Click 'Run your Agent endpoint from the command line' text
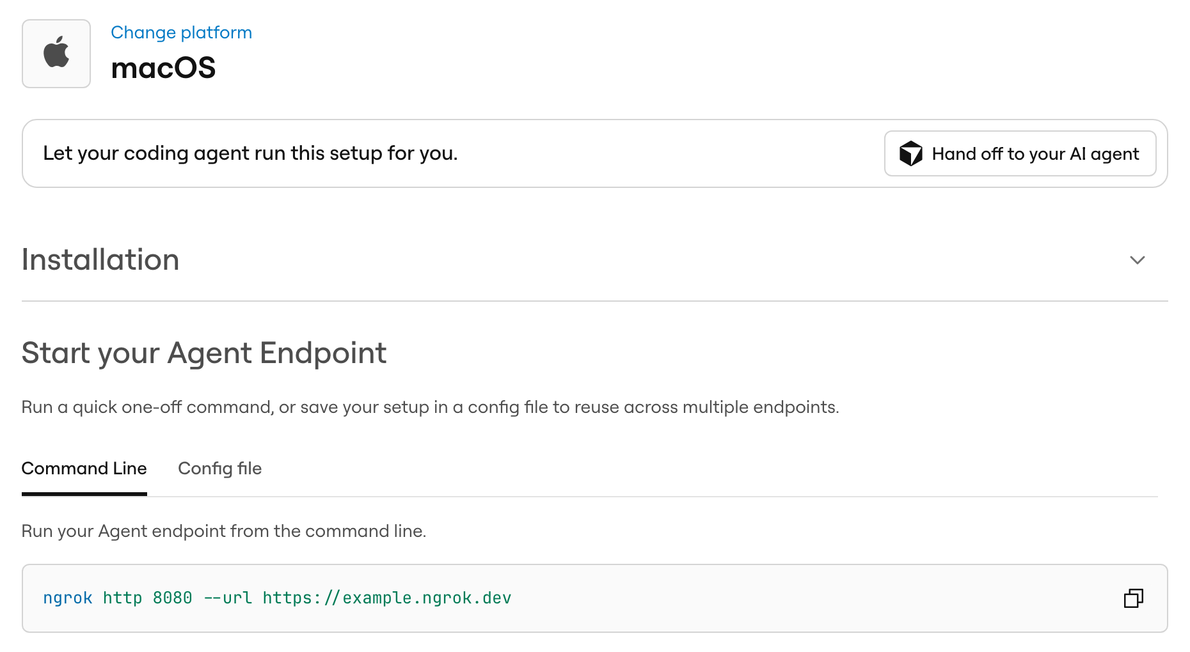This screenshot has width=1190, height=652. coord(224,531)
